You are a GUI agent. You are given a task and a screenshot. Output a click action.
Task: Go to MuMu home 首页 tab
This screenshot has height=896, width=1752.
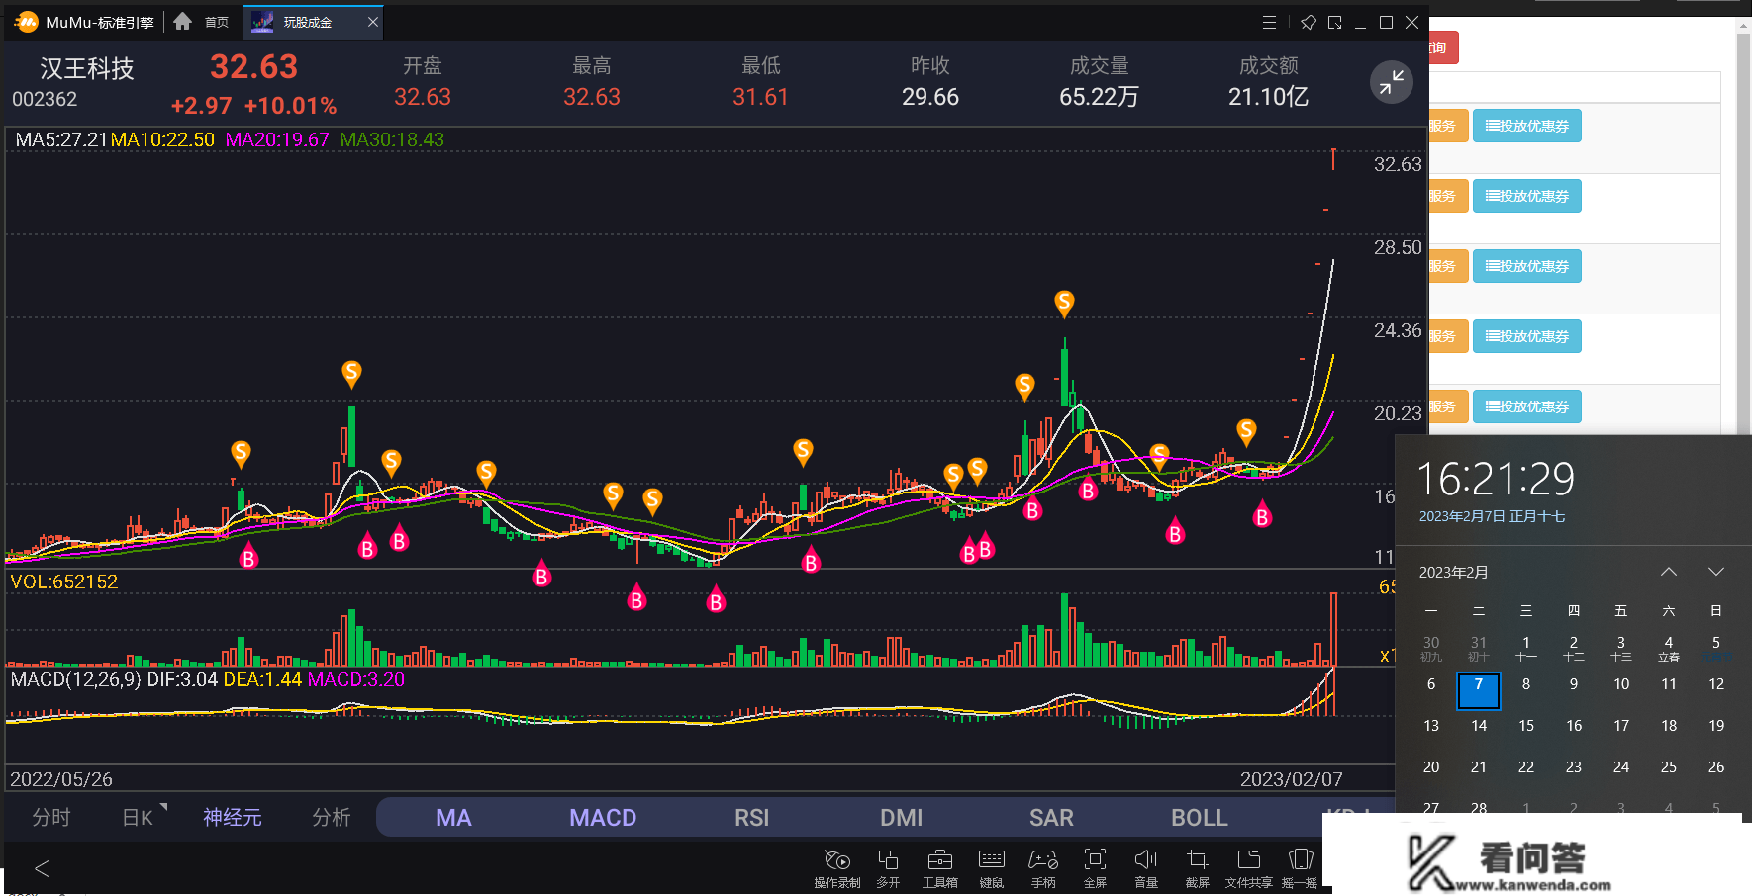click(201, 22)
